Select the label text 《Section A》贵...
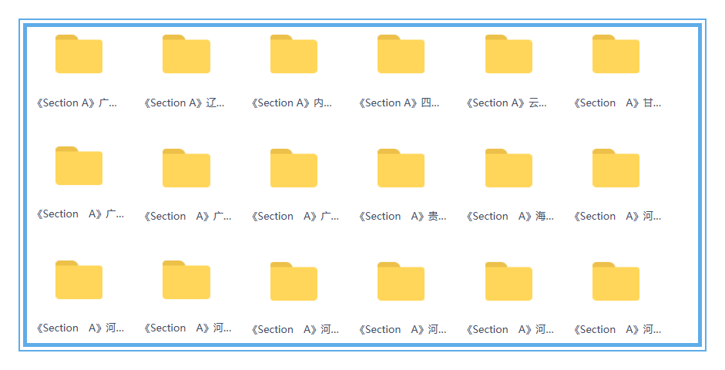Image resolution: width=725 pixels, height=370 pixels. coord(403,216)
